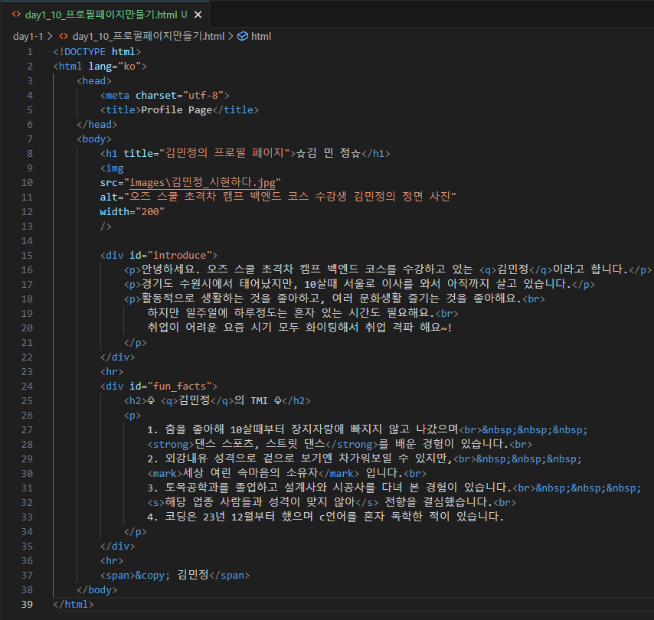
Task: Click the breadcrumb chevron after day1-1
Action: 50,36
